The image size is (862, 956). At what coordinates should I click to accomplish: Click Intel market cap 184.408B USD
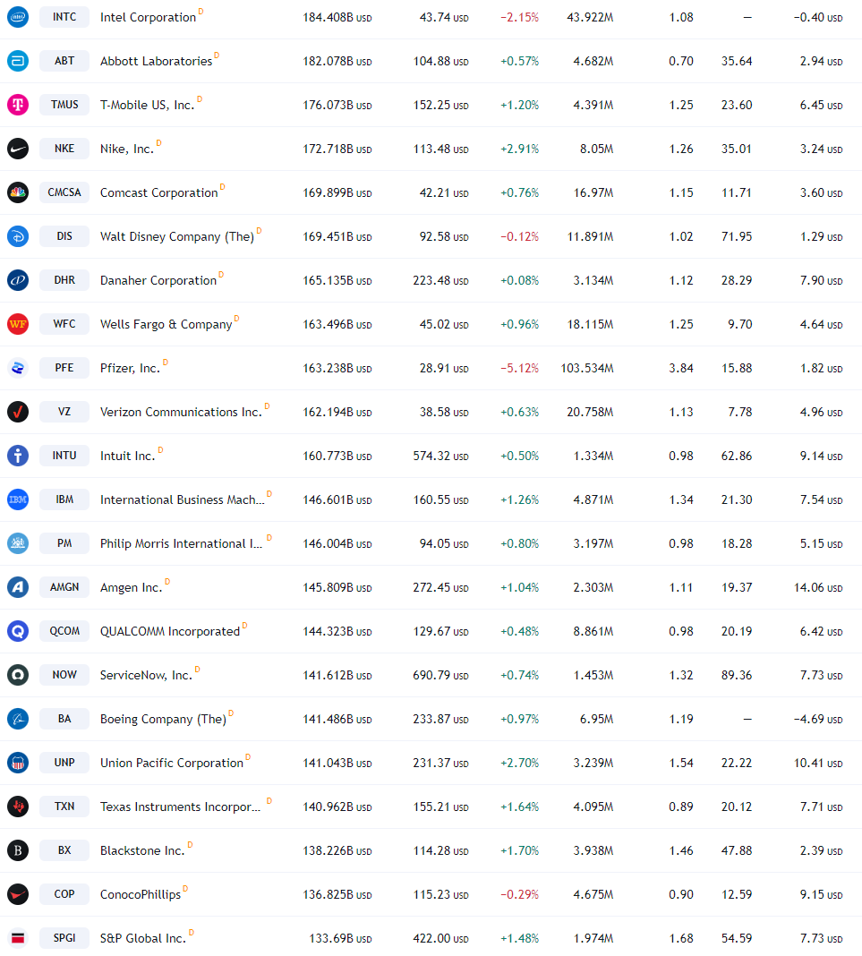337,18
